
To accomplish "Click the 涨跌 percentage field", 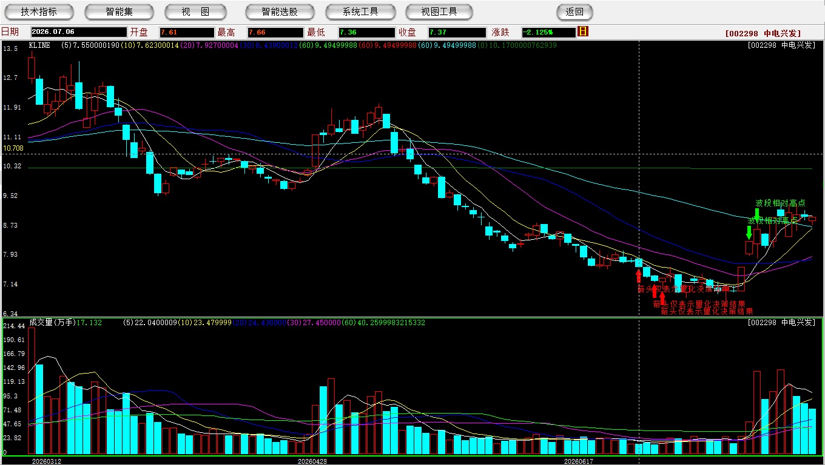I will click(x=548, y=32).
